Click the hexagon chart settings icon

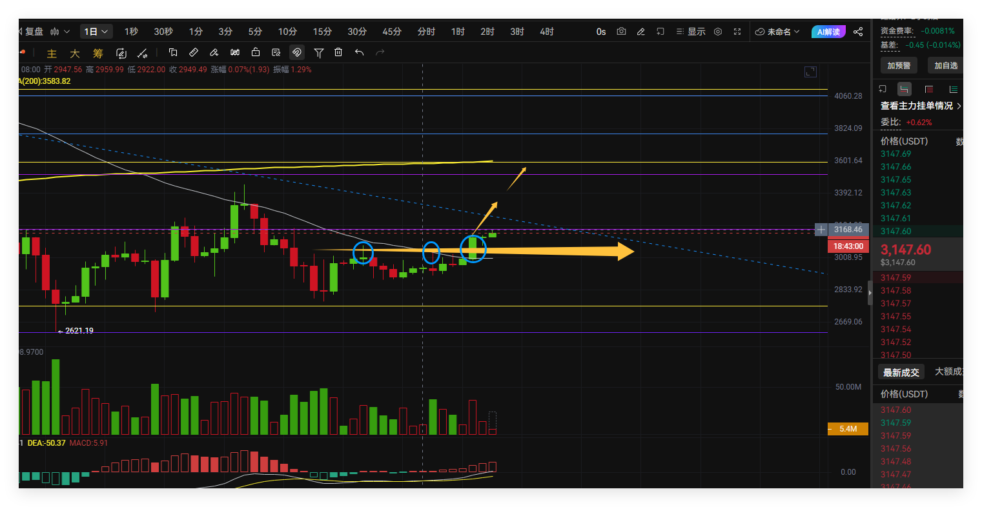(x=718, y=32)
